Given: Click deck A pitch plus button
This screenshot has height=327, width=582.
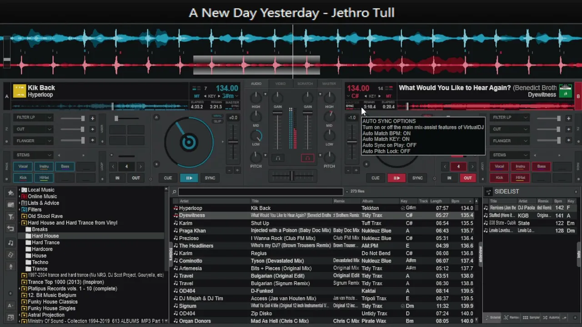Looking at the screenshot, I should (x=236, y=170).
